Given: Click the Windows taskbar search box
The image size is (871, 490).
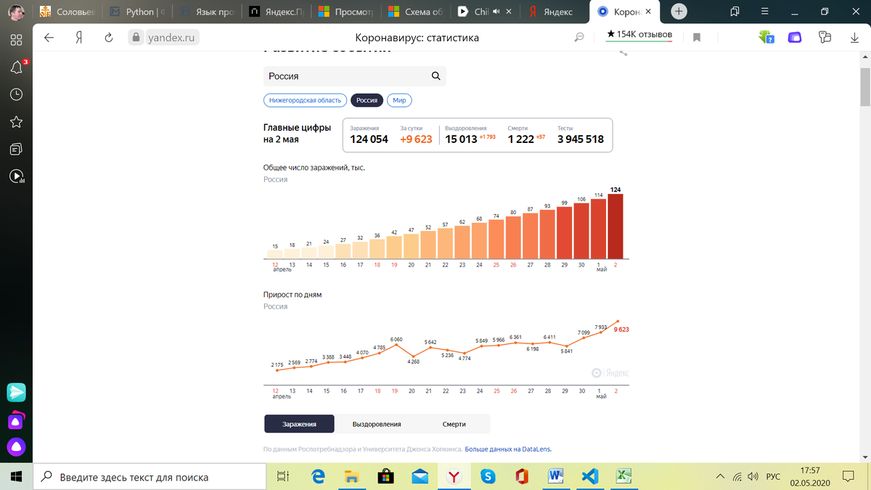Looking at the screenshot, I should click(149, 477).
